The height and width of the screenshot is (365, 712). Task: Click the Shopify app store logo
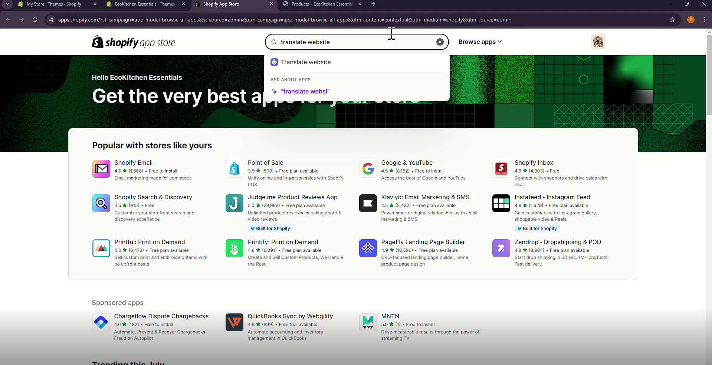[x=134, y=42]
